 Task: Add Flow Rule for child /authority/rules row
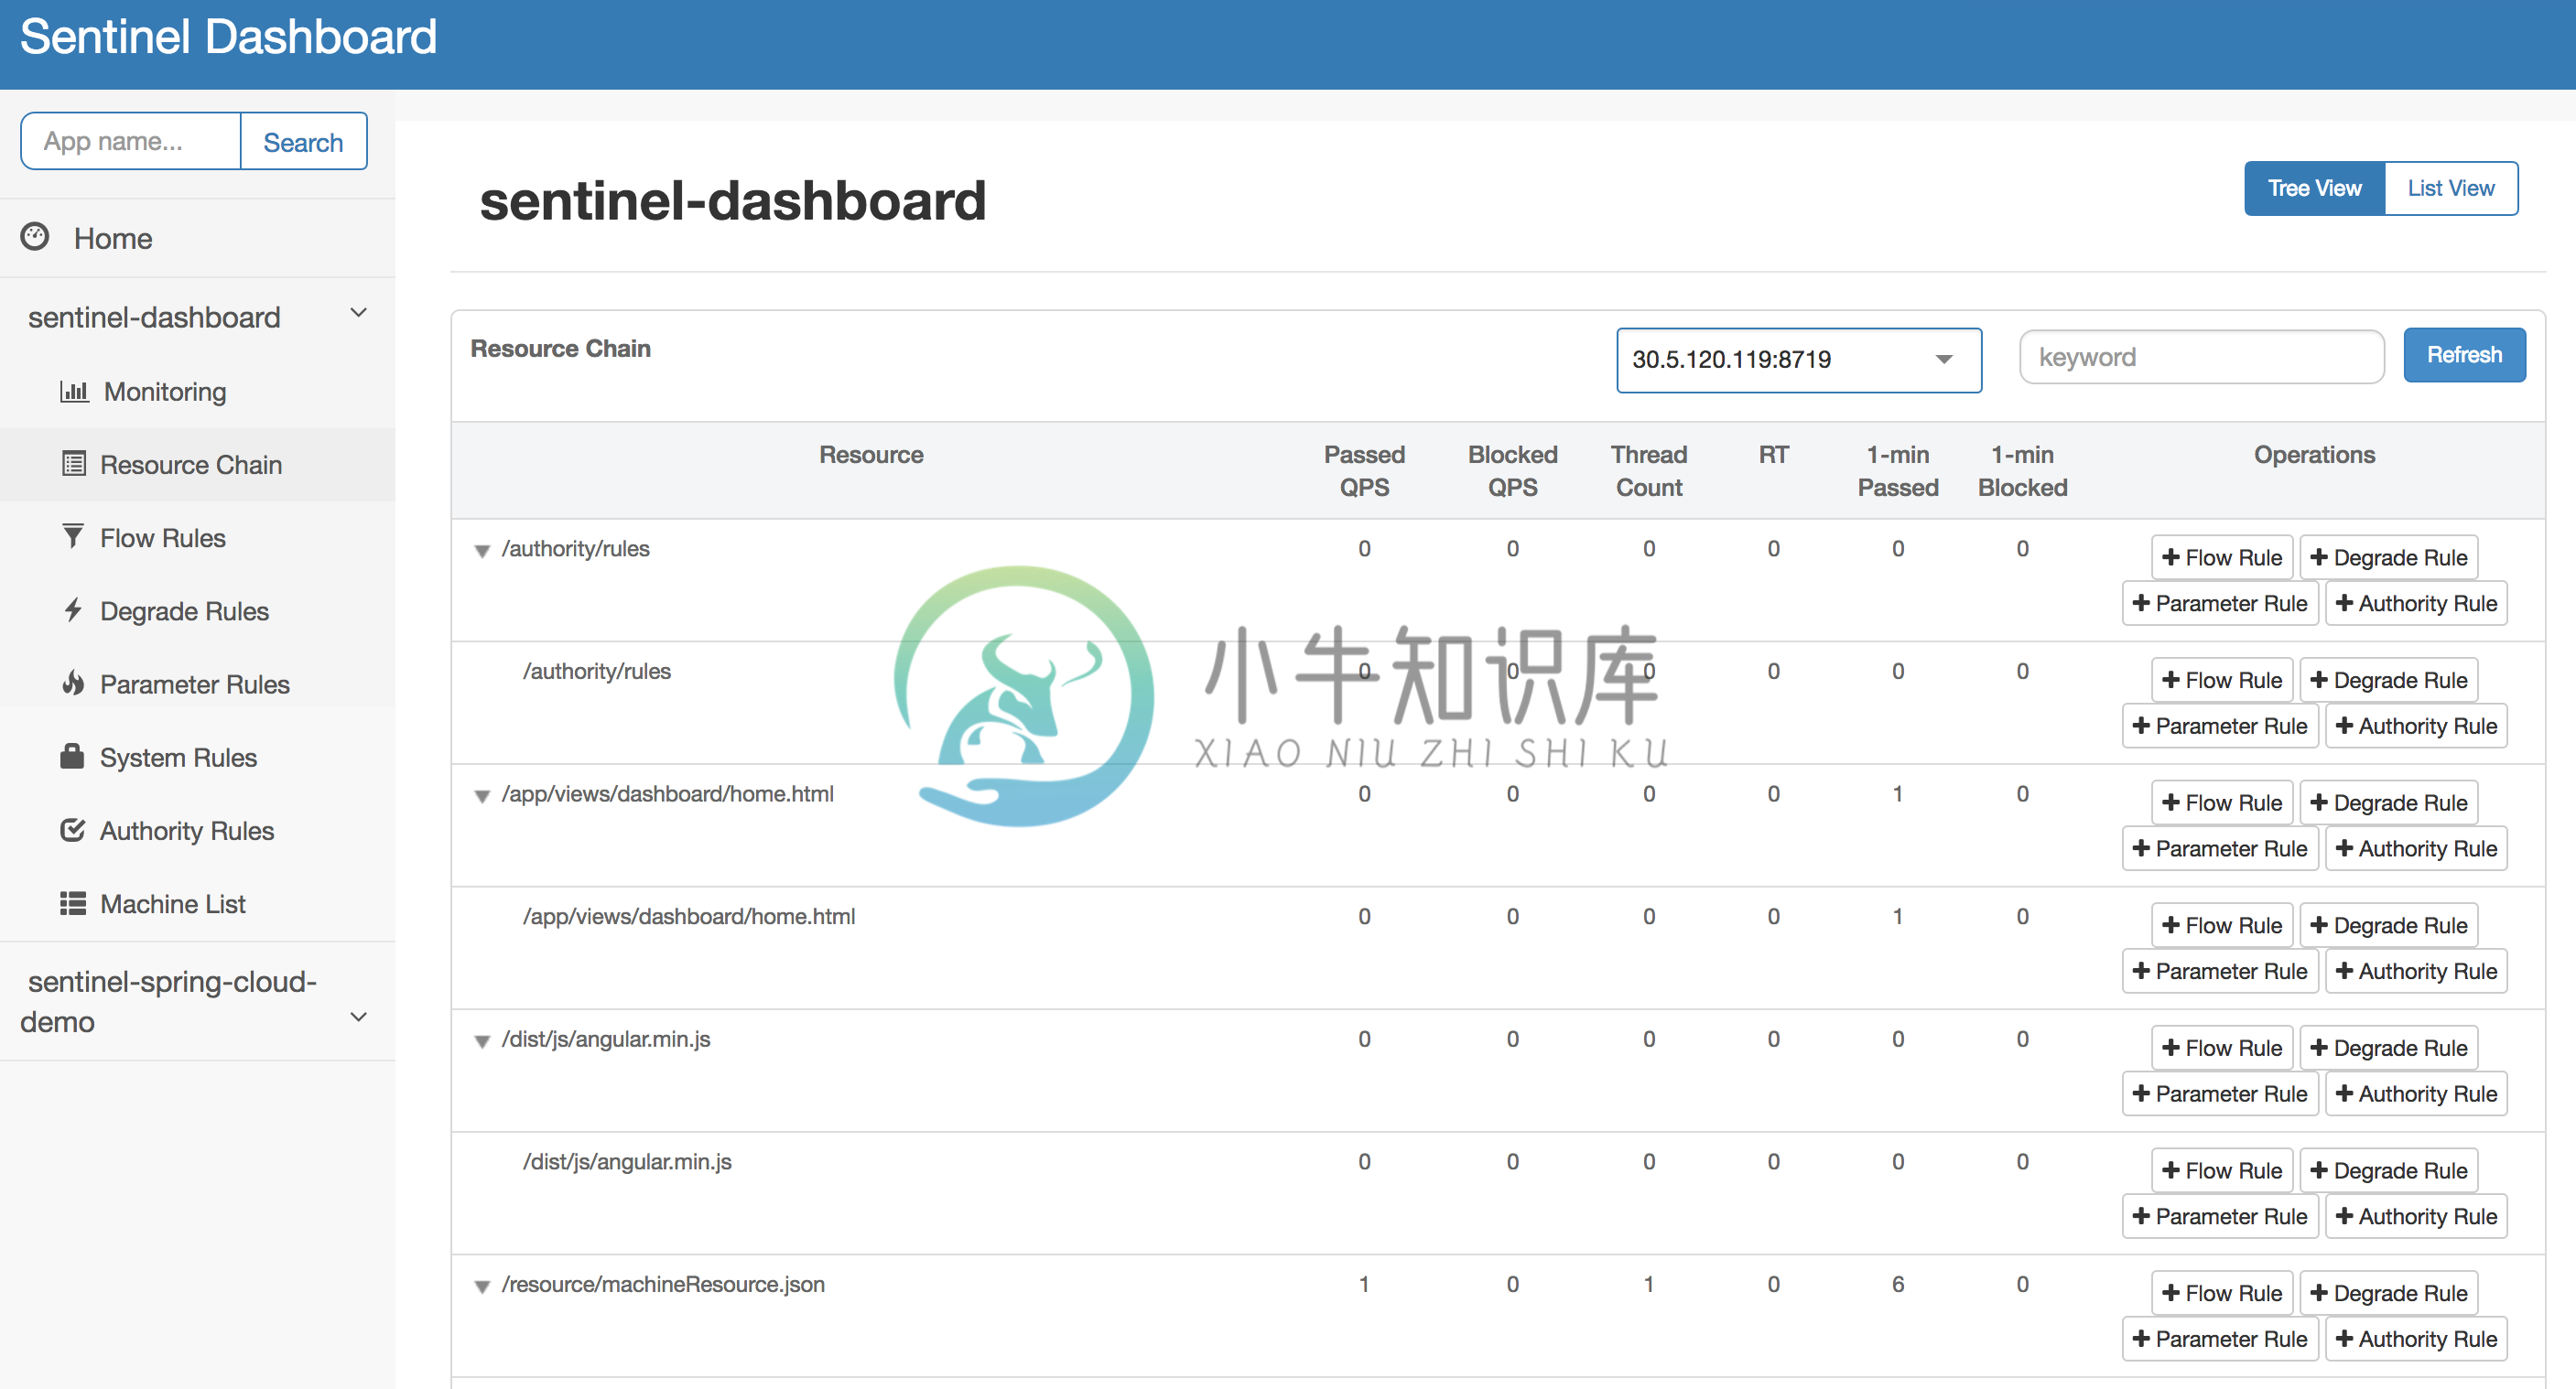(x=2222, y=681)
